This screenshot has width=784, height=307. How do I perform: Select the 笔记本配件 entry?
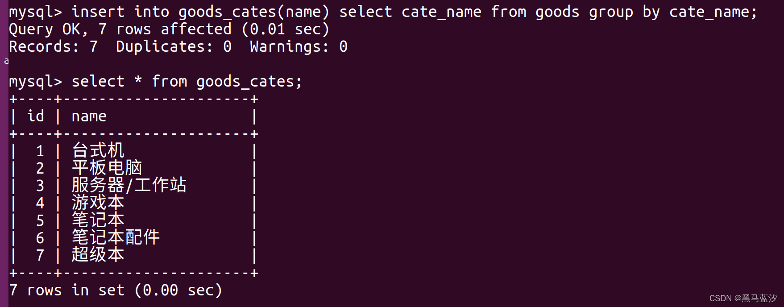coord(116,238)
